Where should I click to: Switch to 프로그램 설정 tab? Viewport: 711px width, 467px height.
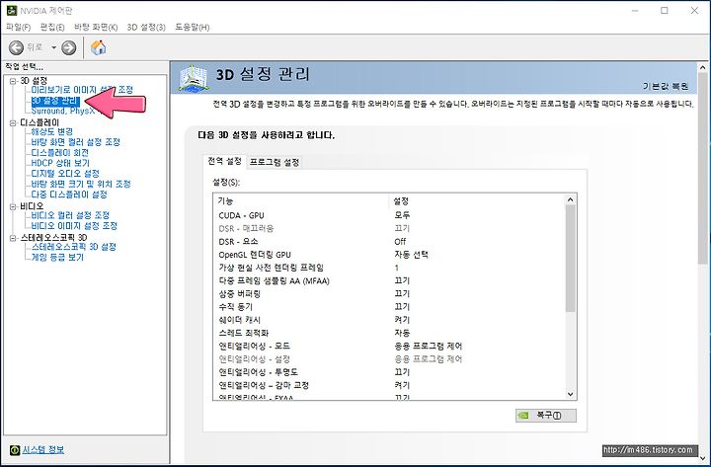[275, 162]
